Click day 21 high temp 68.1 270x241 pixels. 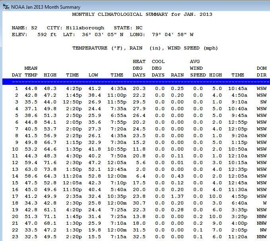click(x=50, y=223)
